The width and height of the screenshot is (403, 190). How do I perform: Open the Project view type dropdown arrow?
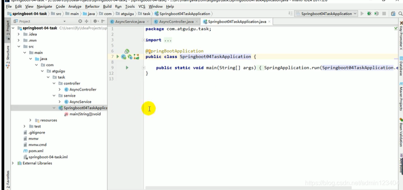[65, 22]
